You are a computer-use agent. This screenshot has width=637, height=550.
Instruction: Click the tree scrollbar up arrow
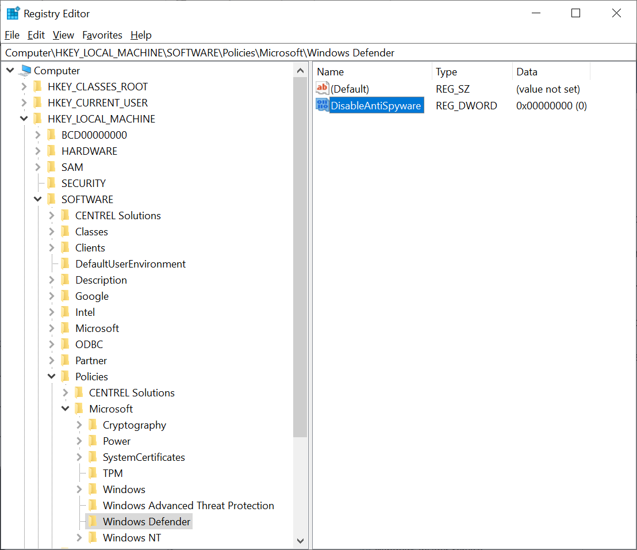click(300, 71)
